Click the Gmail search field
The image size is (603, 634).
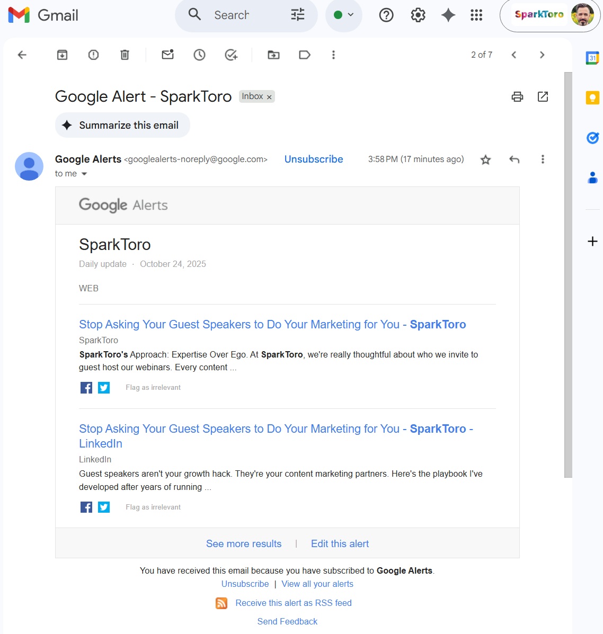click(x=247, y=15)
